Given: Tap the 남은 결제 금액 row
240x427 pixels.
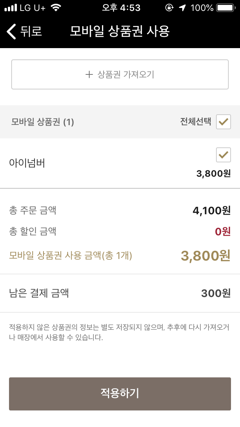Looking at the screenshot, I should [x=120, y=293].
